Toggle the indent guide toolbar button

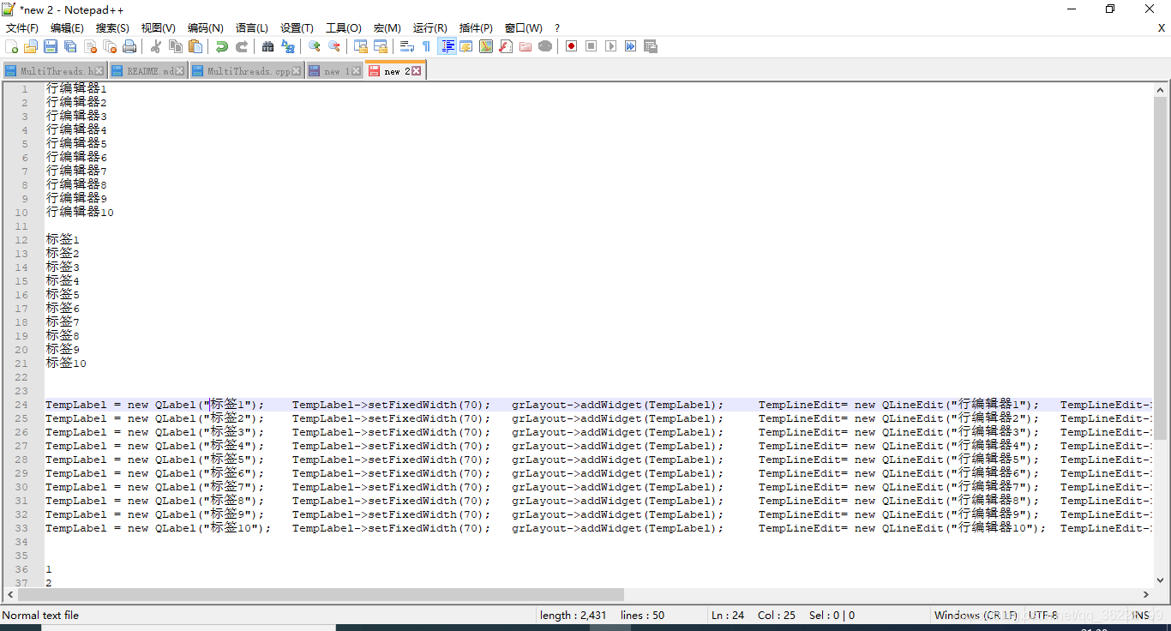(x=447, y=46)
